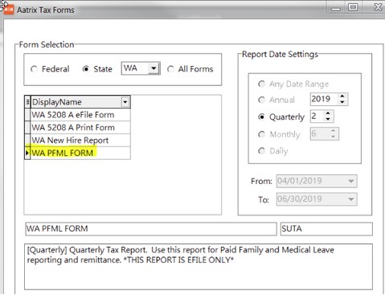The width and height of the screenshot is (385, 295).
Task: Click the row arrow beside WA PFML FORM
Action: click(27, 153)
